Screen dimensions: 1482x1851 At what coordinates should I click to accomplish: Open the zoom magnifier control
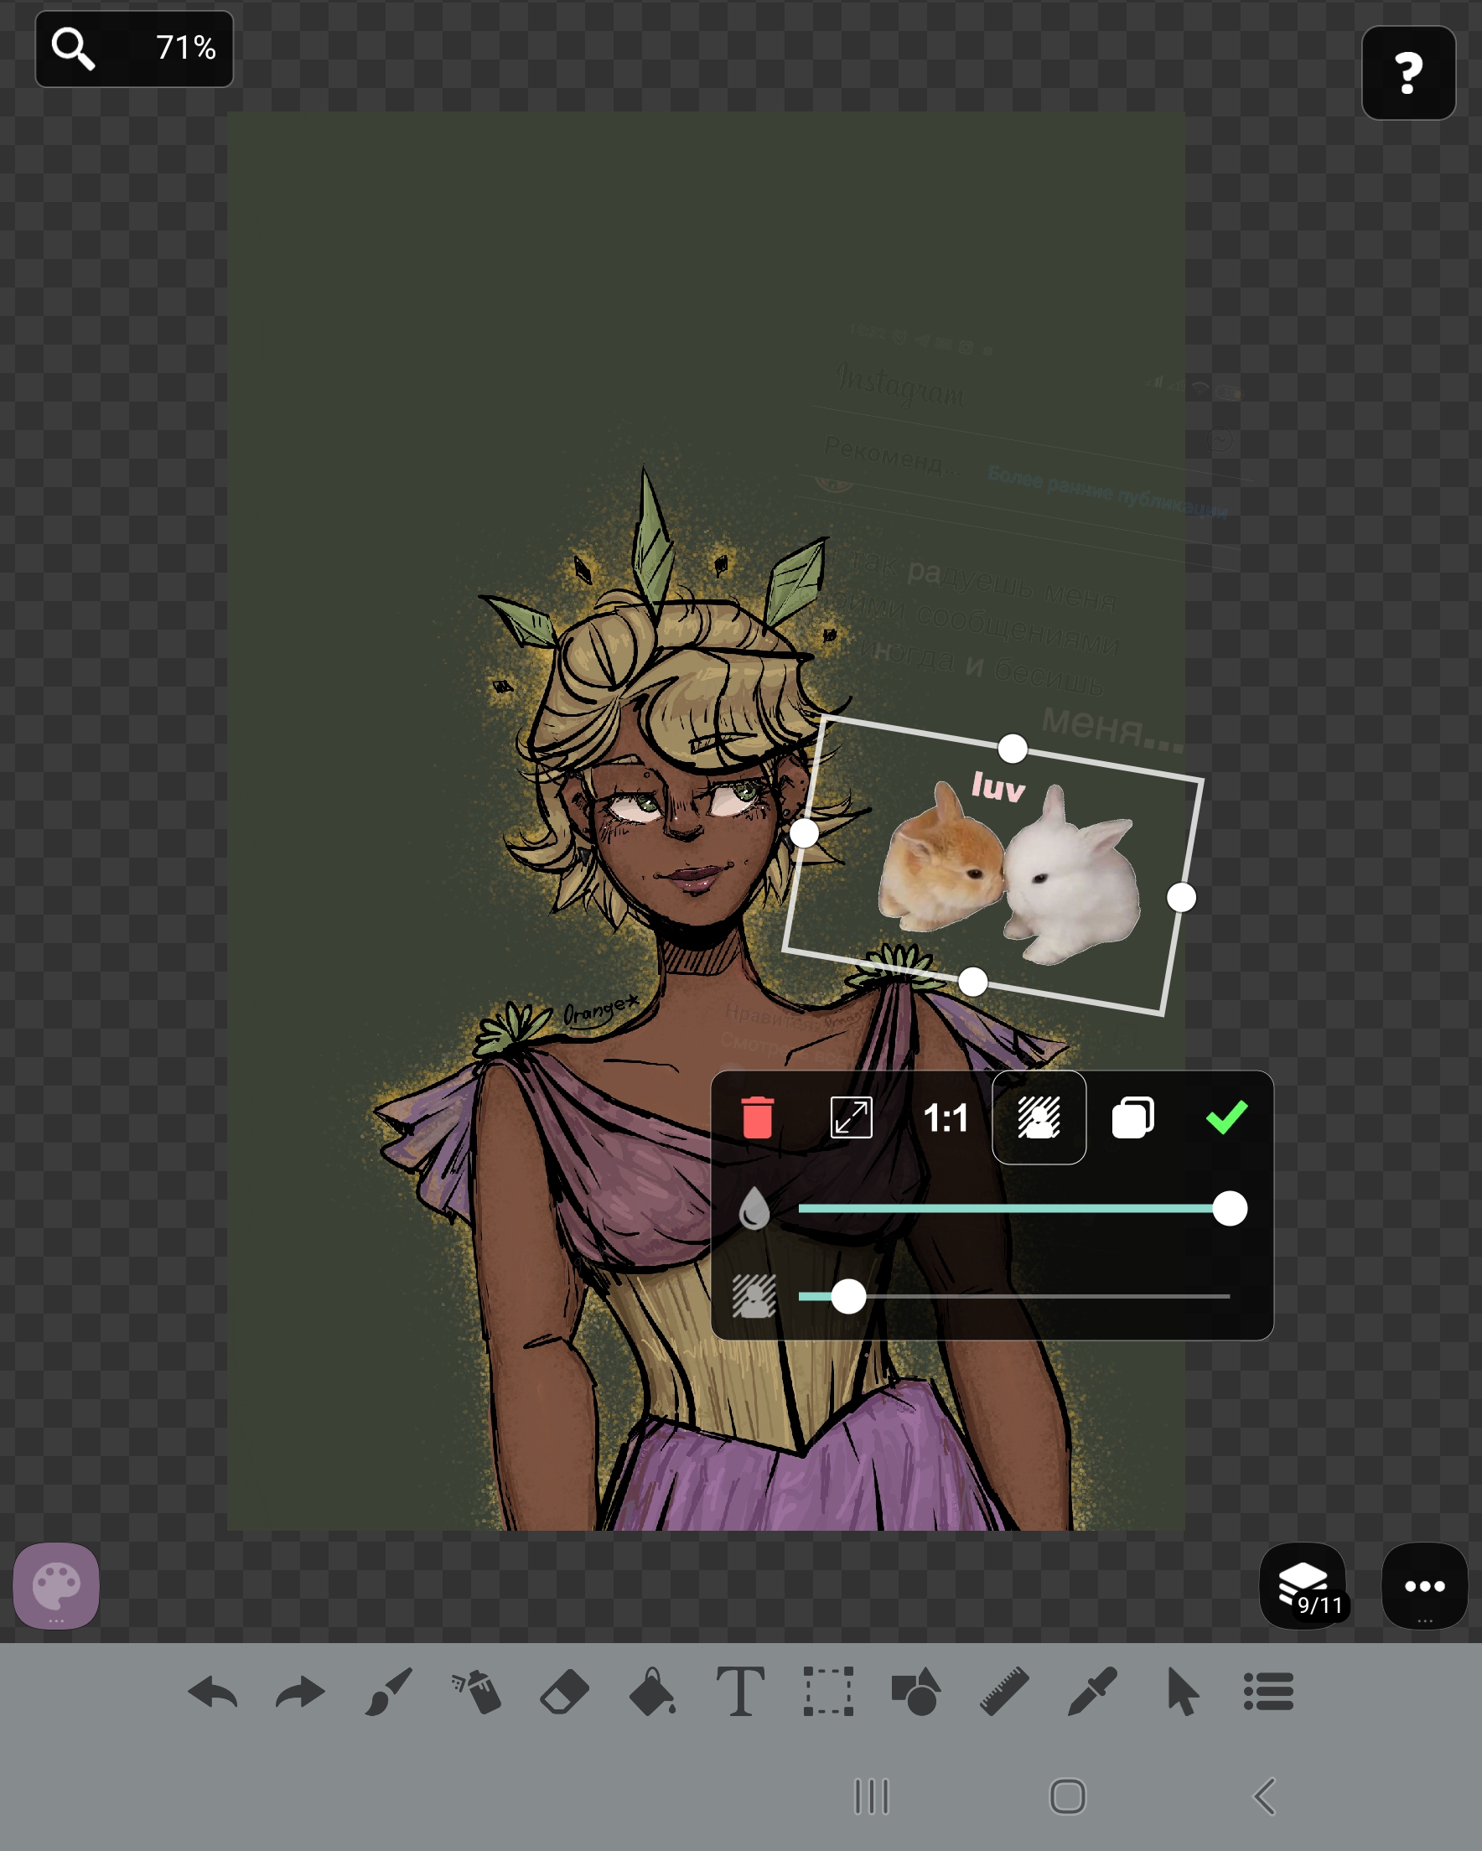coord(73,48)
